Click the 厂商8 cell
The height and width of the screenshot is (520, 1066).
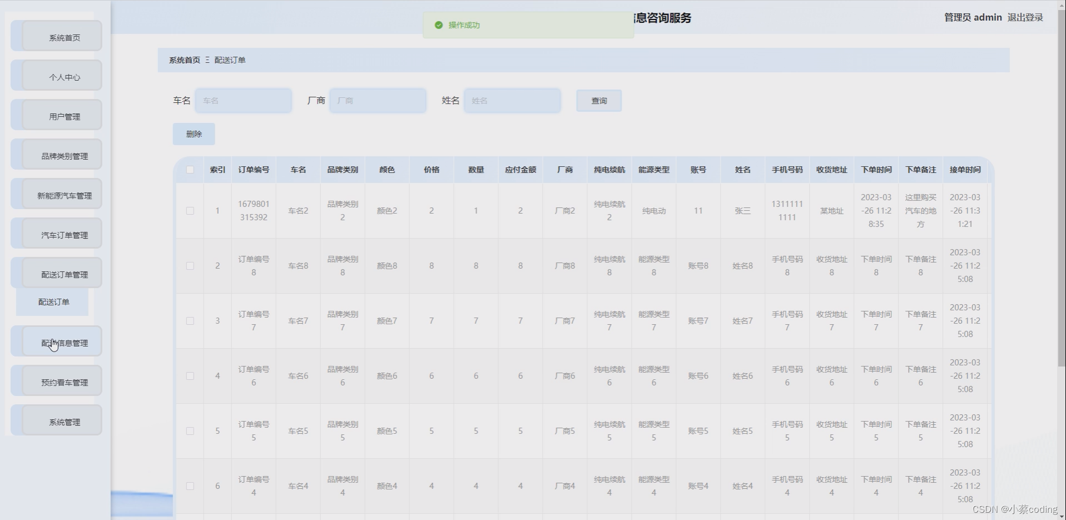(x=565, y=266)
